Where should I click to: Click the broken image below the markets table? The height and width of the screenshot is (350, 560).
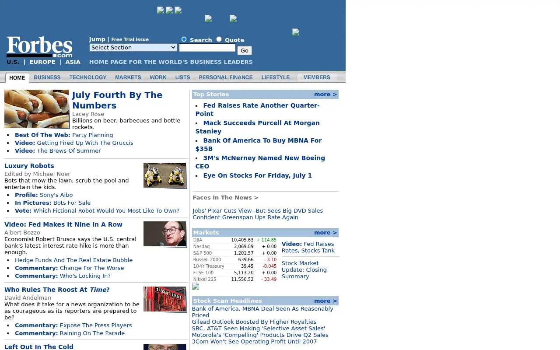(x=196, y=287)
